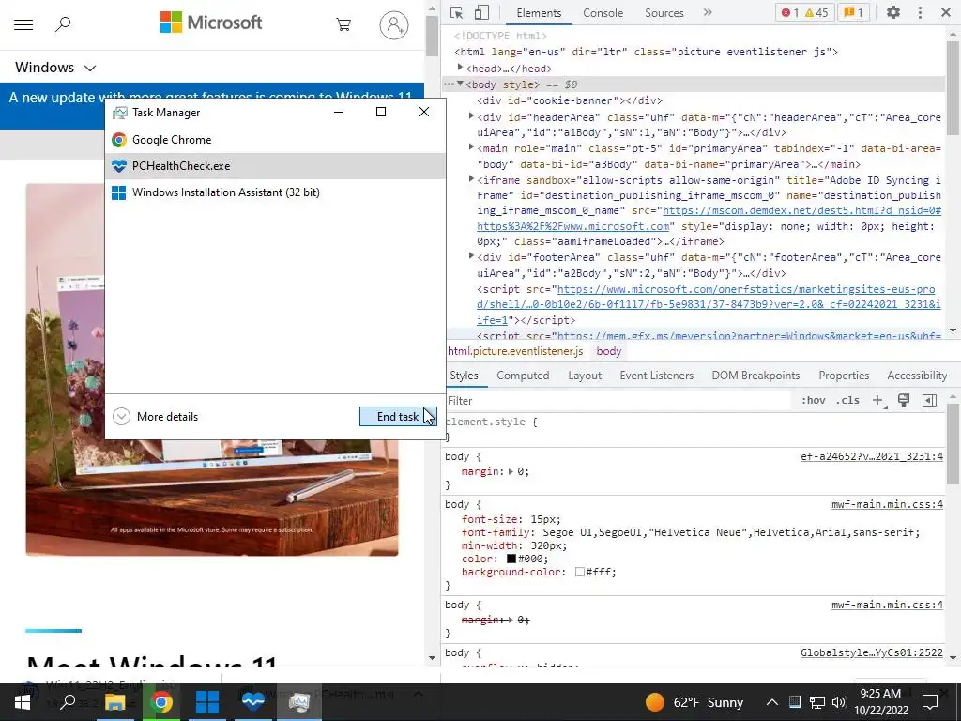Expand the headerArea div node

[x=471, y=115]
